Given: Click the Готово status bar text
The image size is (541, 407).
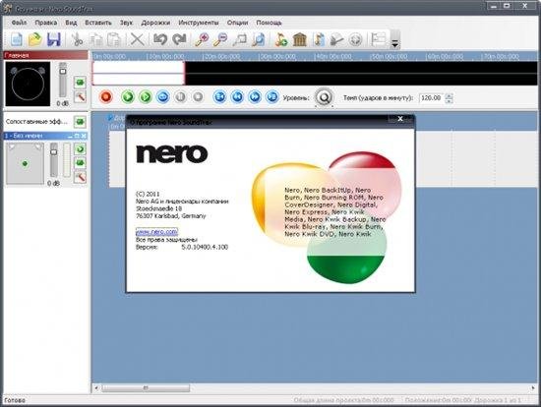Looking at the screenshot, I should coord(15,400).
